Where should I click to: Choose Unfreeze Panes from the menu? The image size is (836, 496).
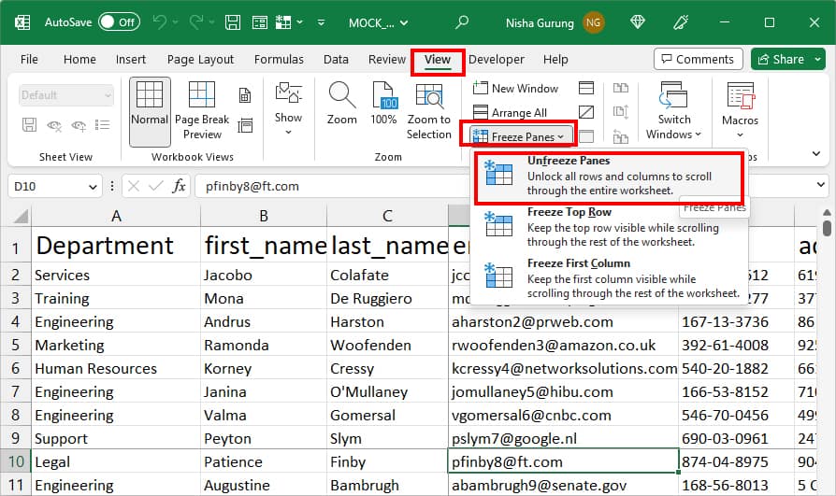[609, 176]
